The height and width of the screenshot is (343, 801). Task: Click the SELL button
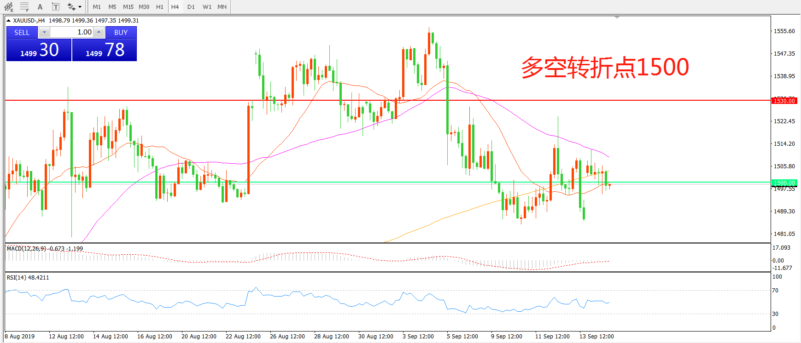coord(22,32)
